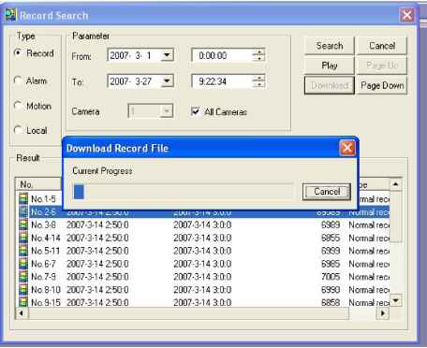
Task: Click the file icon of row No.7-9
Action: click(23, 277)
